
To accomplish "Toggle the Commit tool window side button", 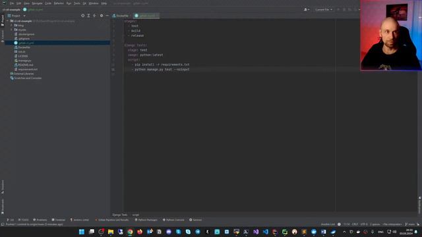I will [x=3, y=36].
